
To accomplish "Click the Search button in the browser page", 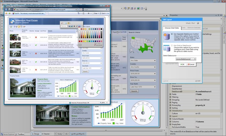I will coord(85,72).
